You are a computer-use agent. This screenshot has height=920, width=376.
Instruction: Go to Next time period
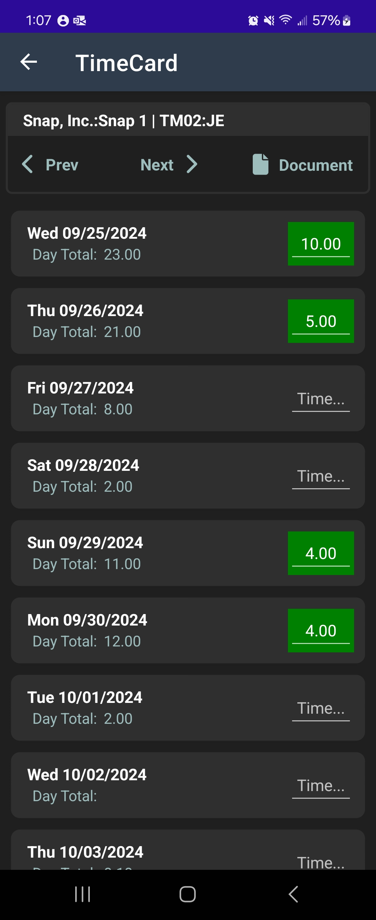click(x=157, y=165)
